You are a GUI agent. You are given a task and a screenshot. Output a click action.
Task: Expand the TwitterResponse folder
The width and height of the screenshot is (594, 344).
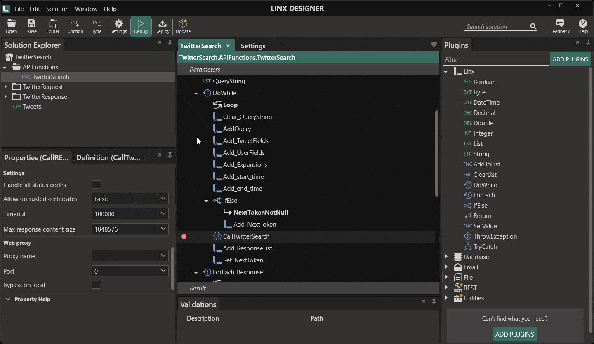tap(5, 97)
